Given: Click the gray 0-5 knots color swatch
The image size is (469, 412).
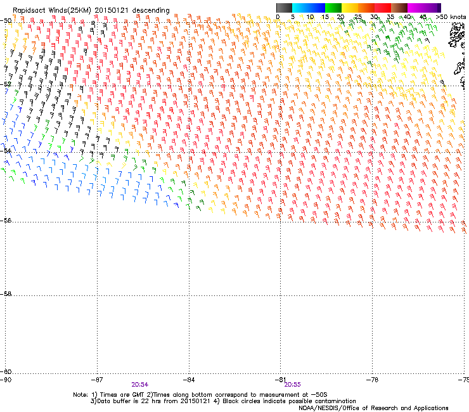Looking at the screenshot, I should [x=284, y=8].
